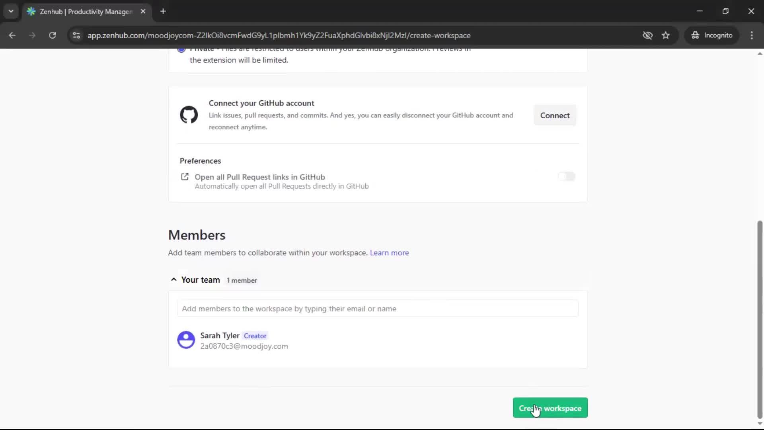
Task: Reload the current page
Action: [x=52, y=35]
